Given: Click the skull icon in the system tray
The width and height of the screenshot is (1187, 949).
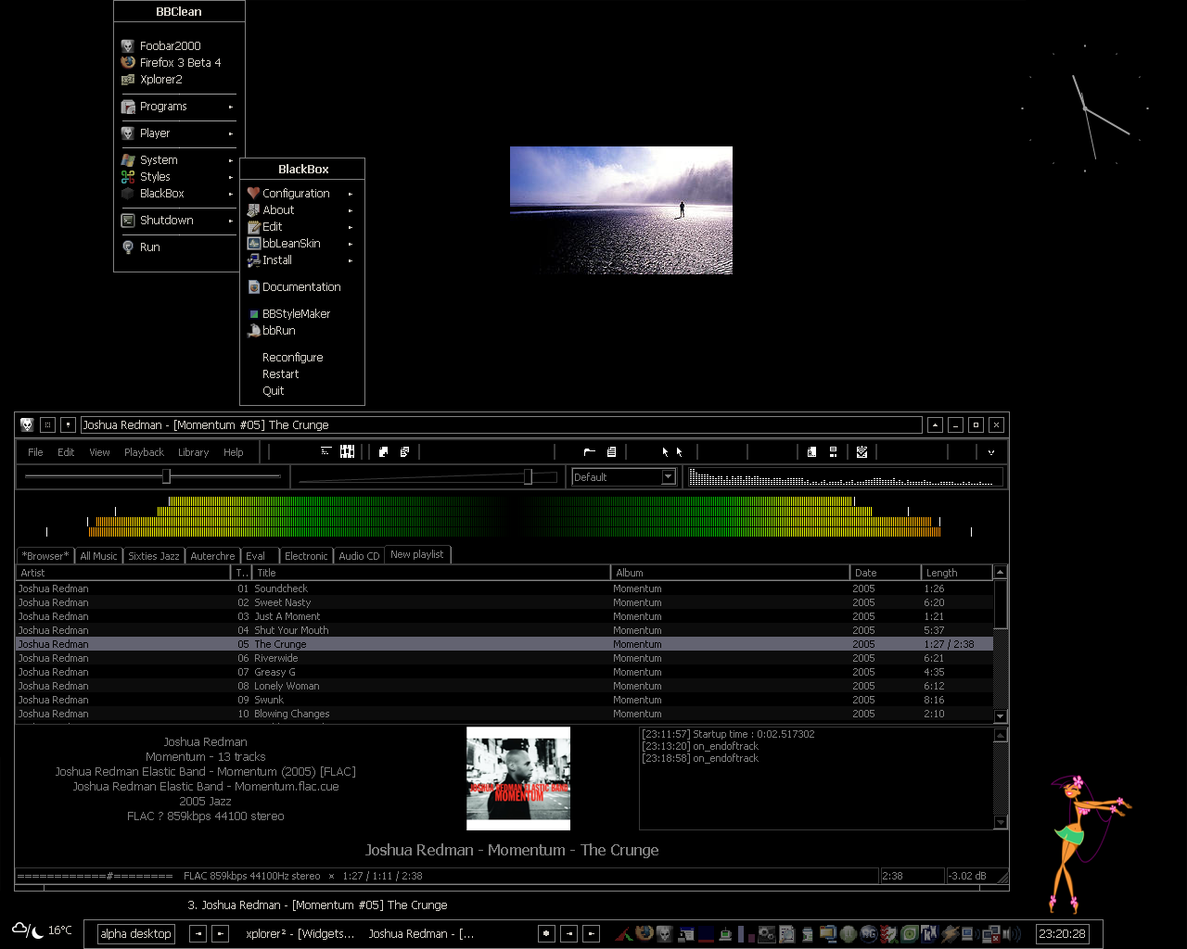Looking at the screenshot, I should click(x=664, y=933).
